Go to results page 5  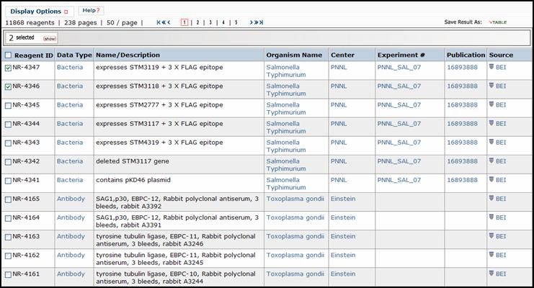click(236, 22)
